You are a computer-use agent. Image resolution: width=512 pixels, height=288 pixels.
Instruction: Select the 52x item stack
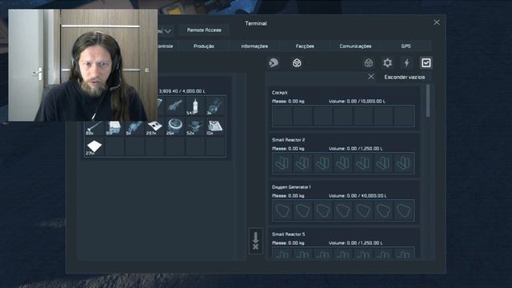click(x=194, y=126)
